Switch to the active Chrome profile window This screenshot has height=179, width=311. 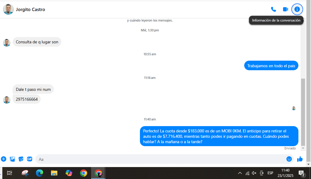point(98,173)
